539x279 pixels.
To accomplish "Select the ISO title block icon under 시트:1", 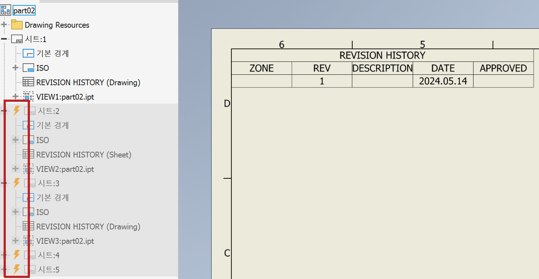I will click(29, 68).
